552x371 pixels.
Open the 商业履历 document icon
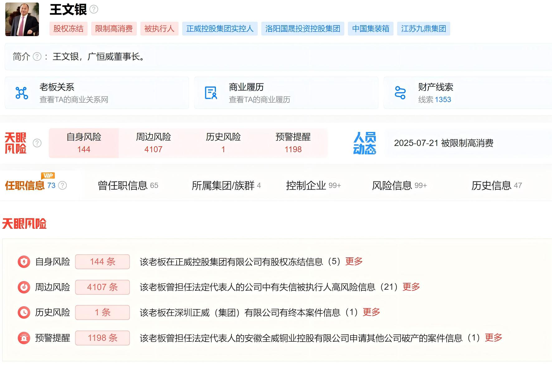click(x=211, y=93)
